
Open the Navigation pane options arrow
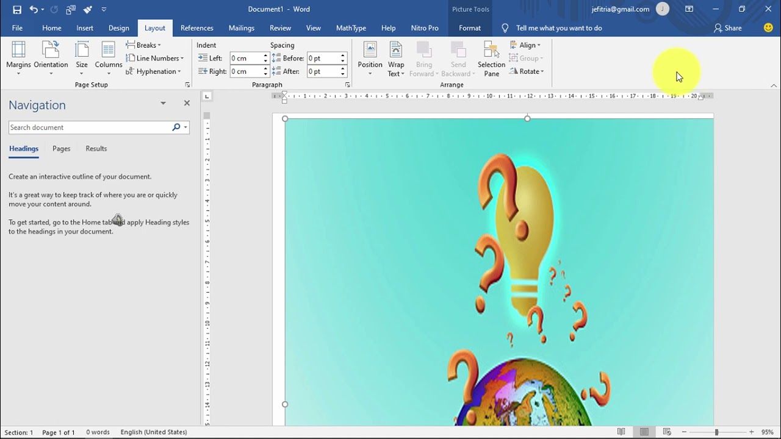[x=163, y=103]
